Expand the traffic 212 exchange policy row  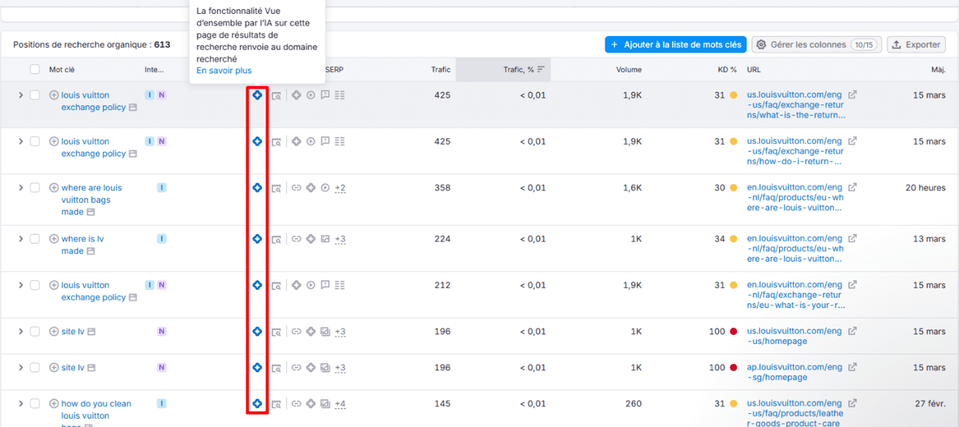coord(21,285)
